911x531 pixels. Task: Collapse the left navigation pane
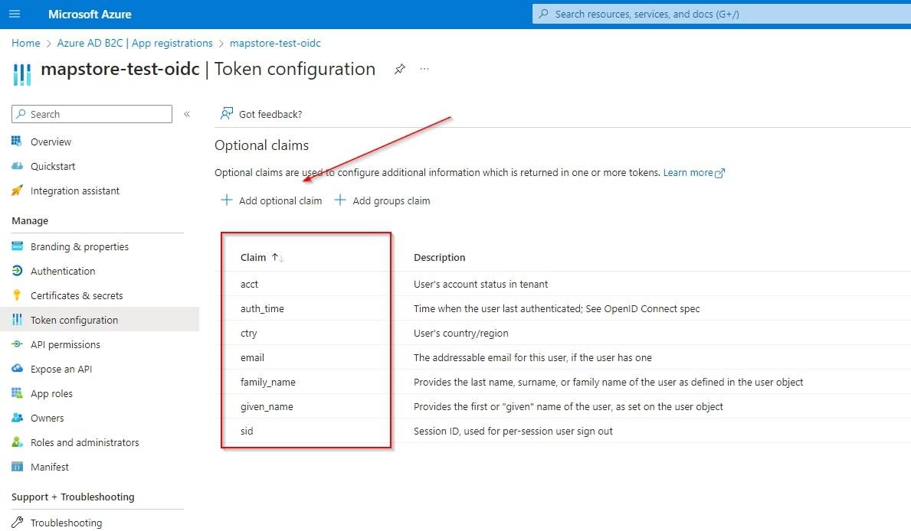coord(187,113)
